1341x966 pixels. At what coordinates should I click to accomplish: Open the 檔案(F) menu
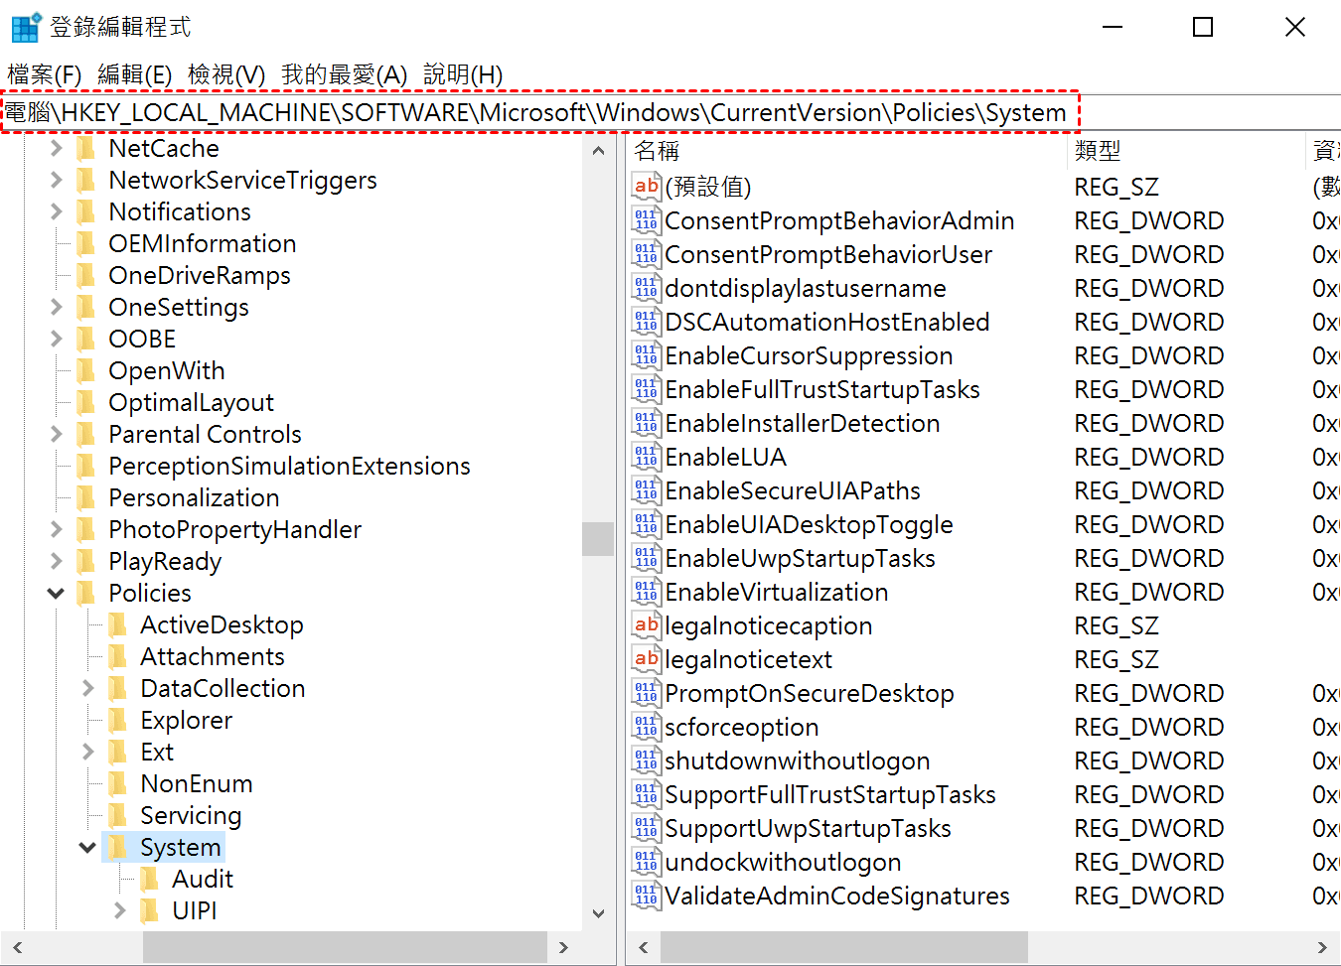[45, 74]
